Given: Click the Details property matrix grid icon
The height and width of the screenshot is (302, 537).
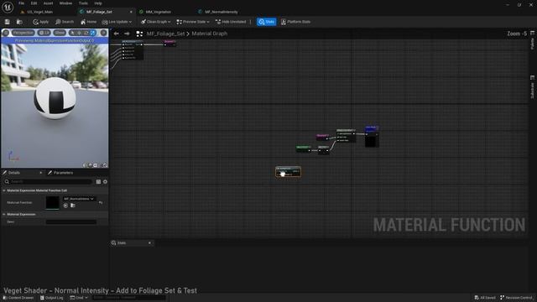Looking at the screenshot, I should (98, 182).
